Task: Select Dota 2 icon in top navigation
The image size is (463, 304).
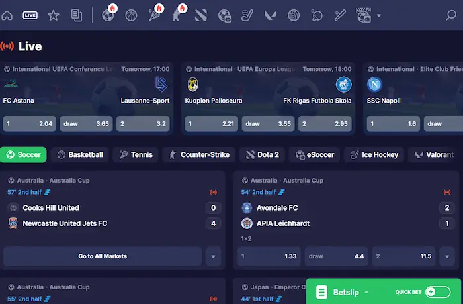Action: 201,15
